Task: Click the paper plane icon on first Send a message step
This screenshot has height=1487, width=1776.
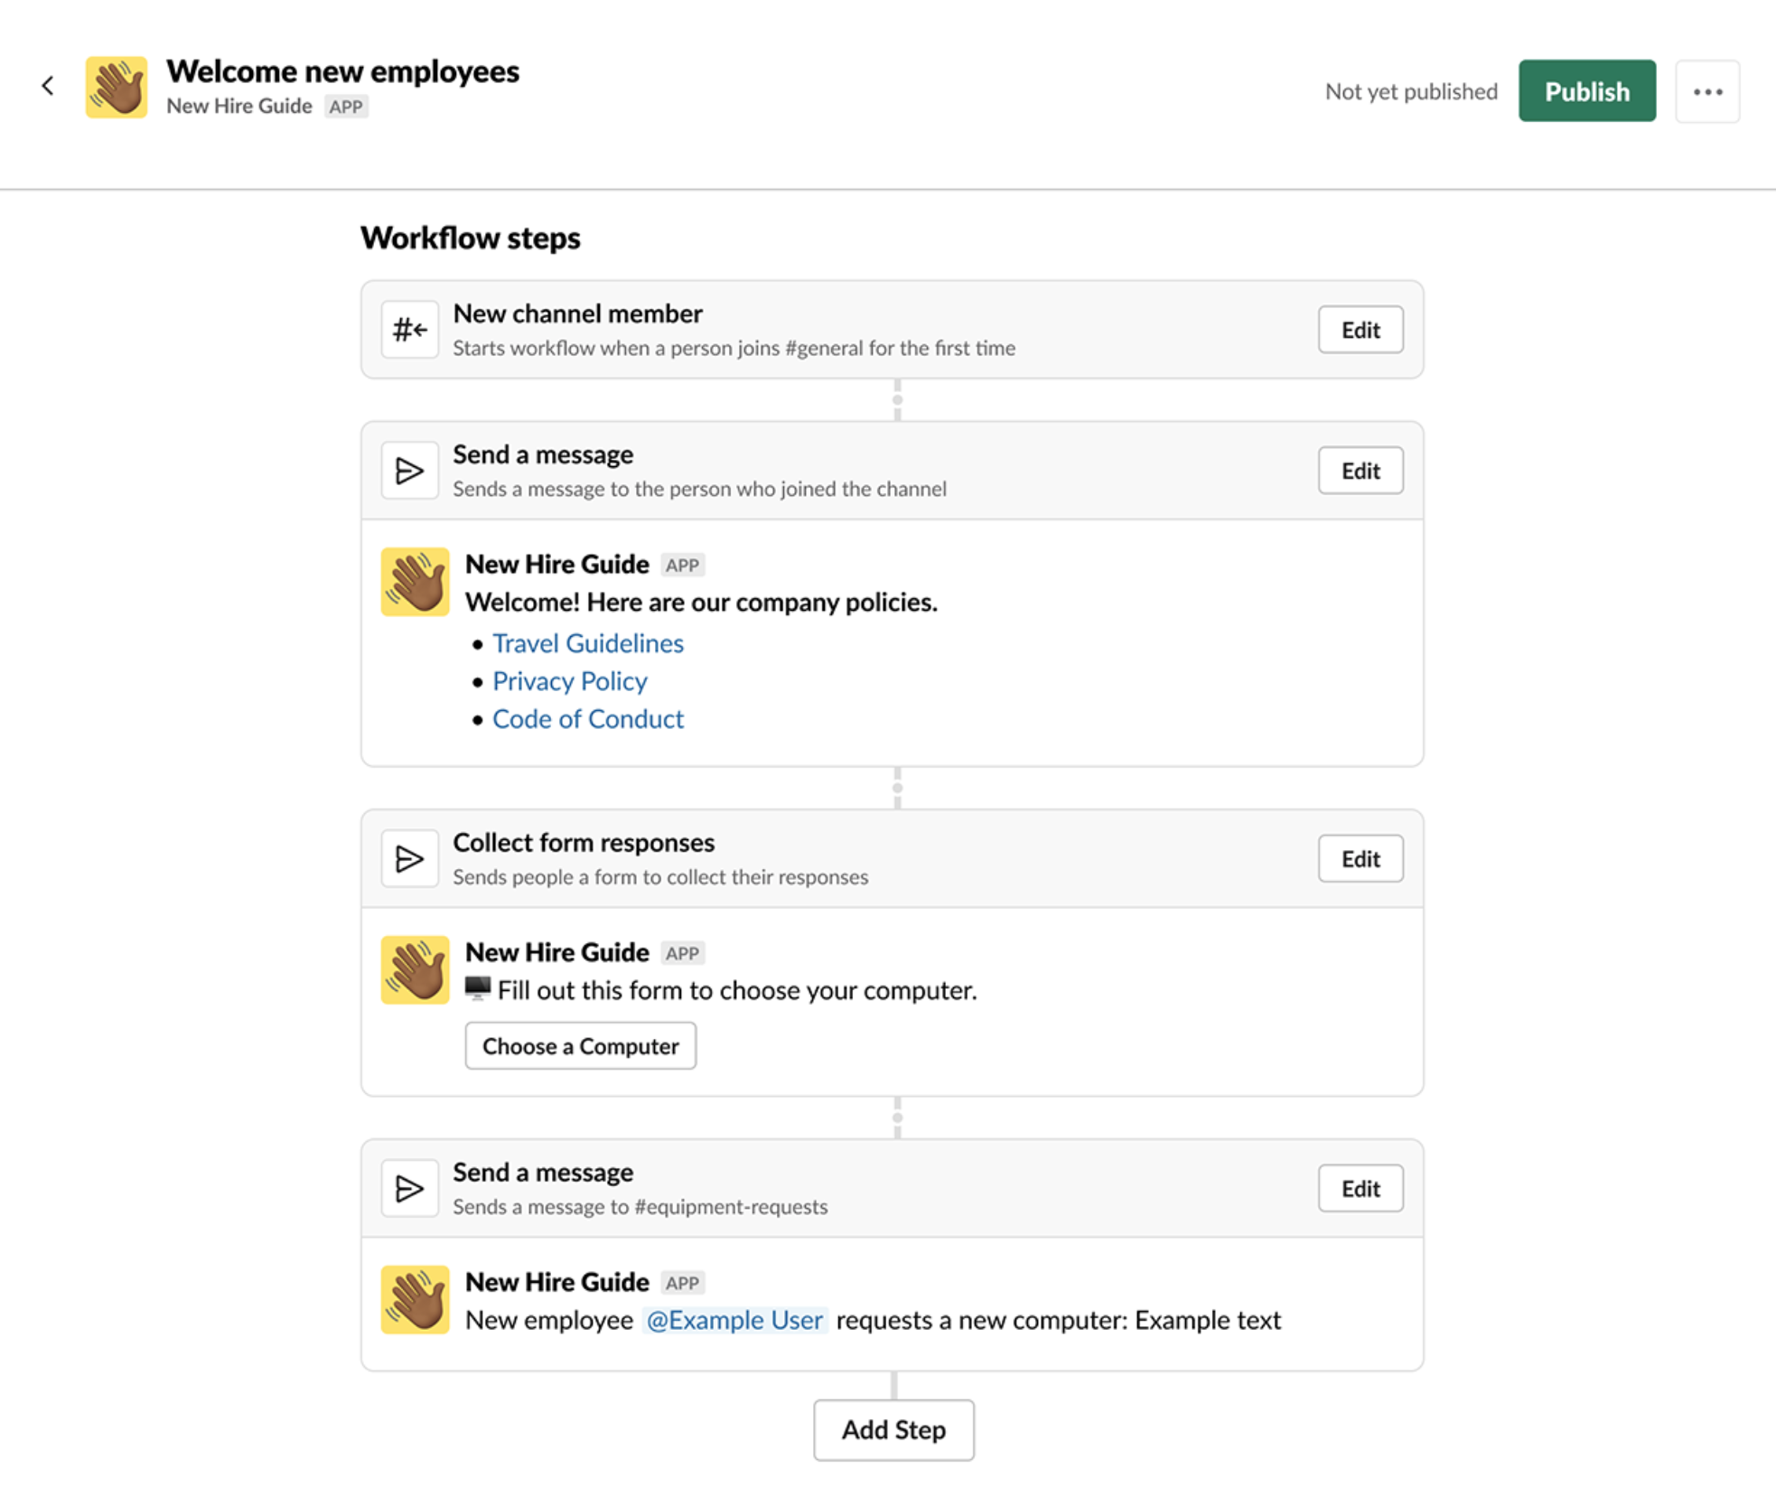Action: click(x=409, y=470)
